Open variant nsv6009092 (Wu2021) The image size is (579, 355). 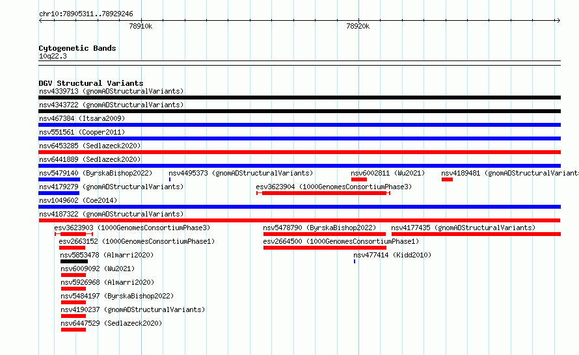click(98, 269)
